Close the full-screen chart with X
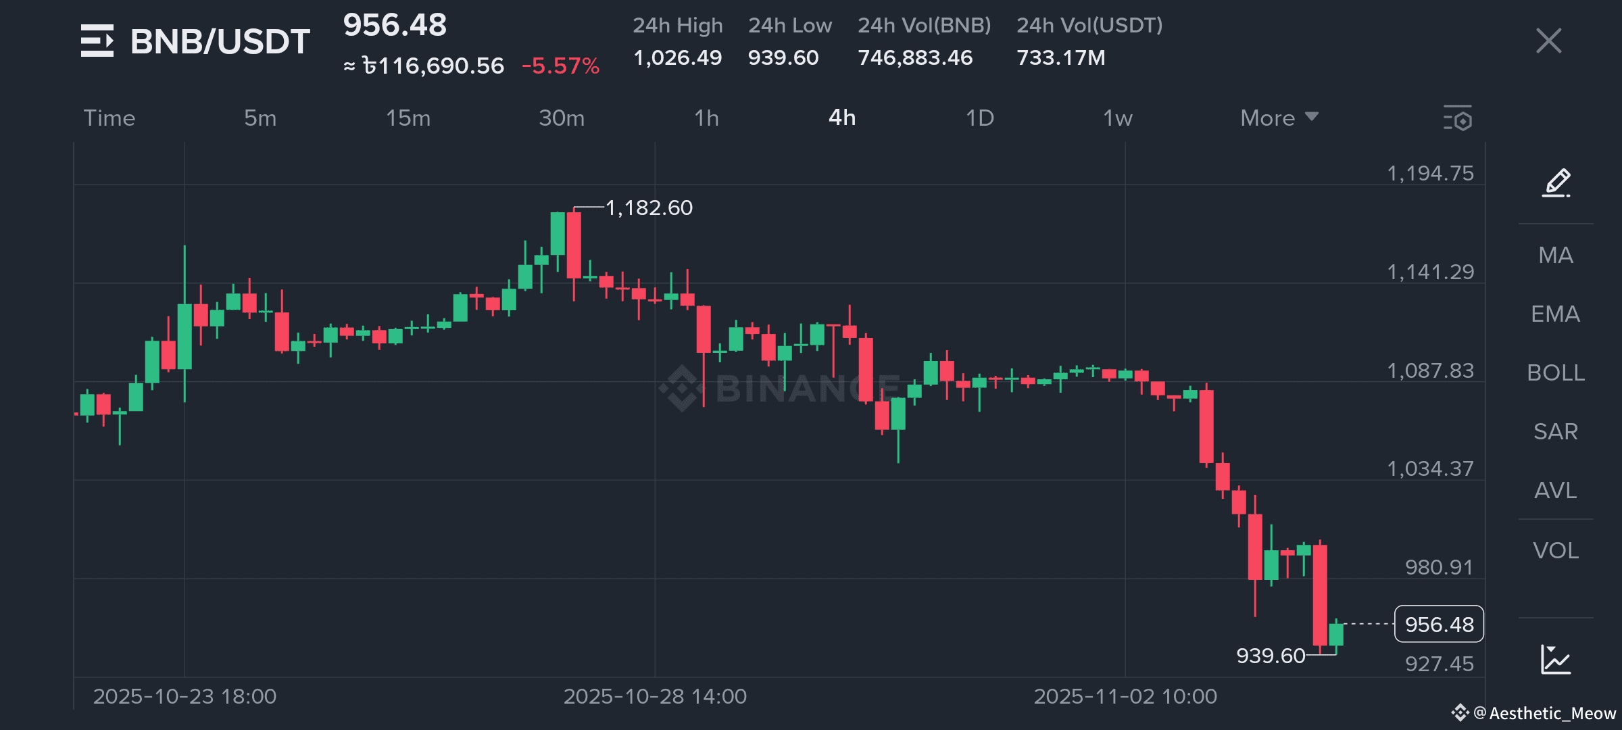Viewport: 1622px width, 730px height. (1548, 41)
